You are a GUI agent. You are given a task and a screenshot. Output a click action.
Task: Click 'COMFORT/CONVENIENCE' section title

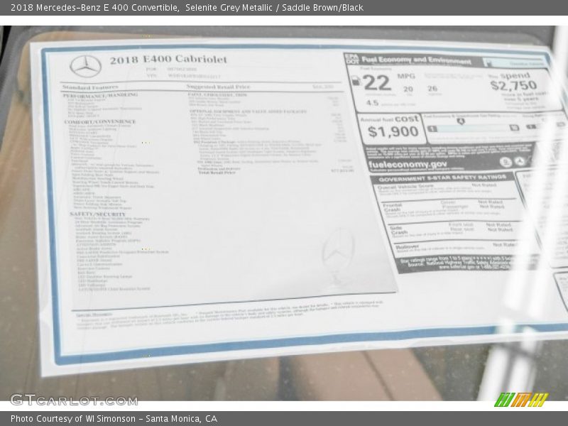coord(100,121)
